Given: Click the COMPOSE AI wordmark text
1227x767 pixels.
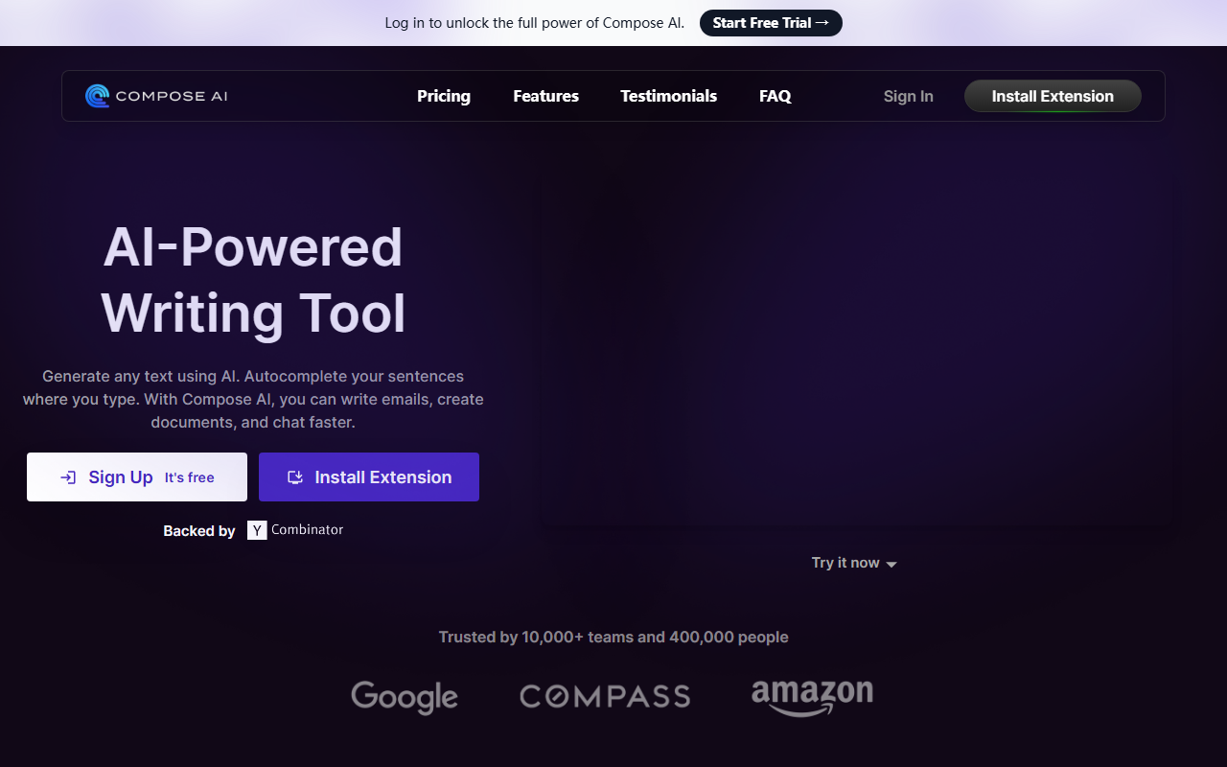Looking at the screenshot, I should pyautogui.click(x=172, y=96).
